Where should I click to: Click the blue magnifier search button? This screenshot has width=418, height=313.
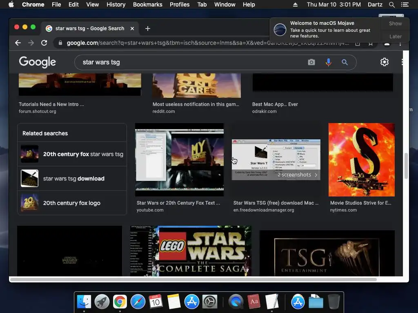click(x=345, y=62)
